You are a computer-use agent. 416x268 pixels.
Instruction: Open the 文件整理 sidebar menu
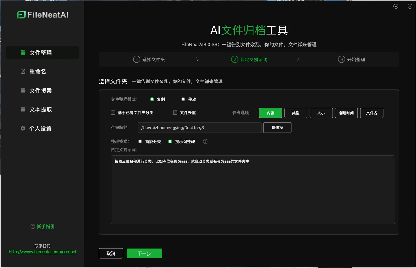coord(42,53)
